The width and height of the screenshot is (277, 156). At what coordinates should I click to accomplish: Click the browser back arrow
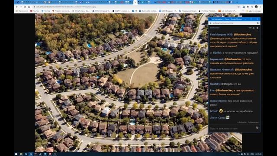(17, 7)
